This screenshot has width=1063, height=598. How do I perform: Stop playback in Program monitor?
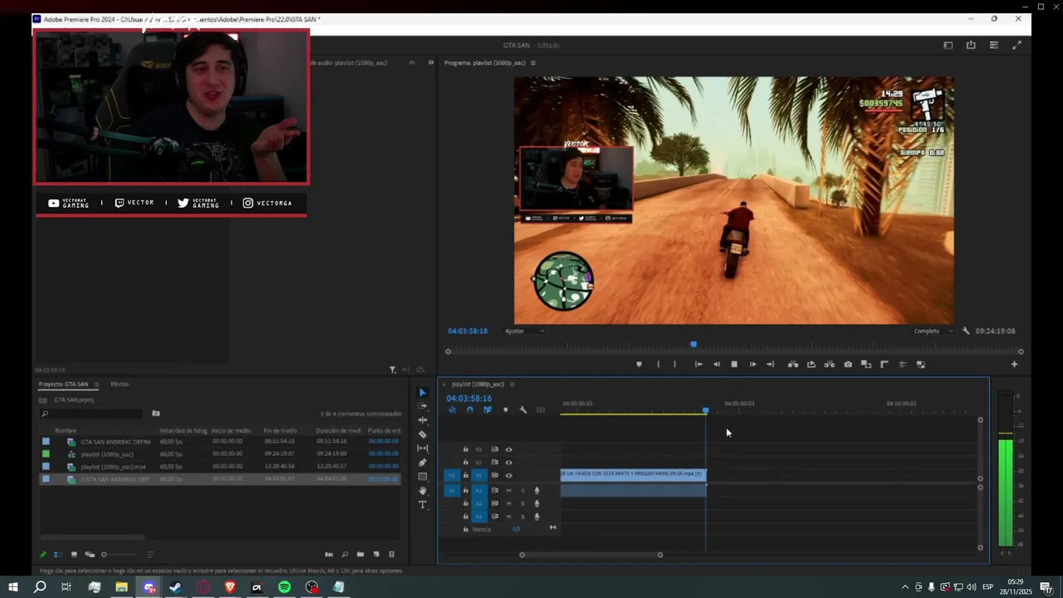(x=734, y=365)
